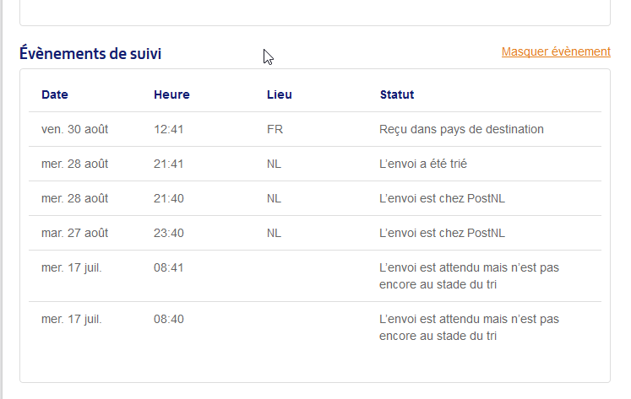Click the NL location in the 23:40 row
The image size is (631, 399).
click(274, 233)
